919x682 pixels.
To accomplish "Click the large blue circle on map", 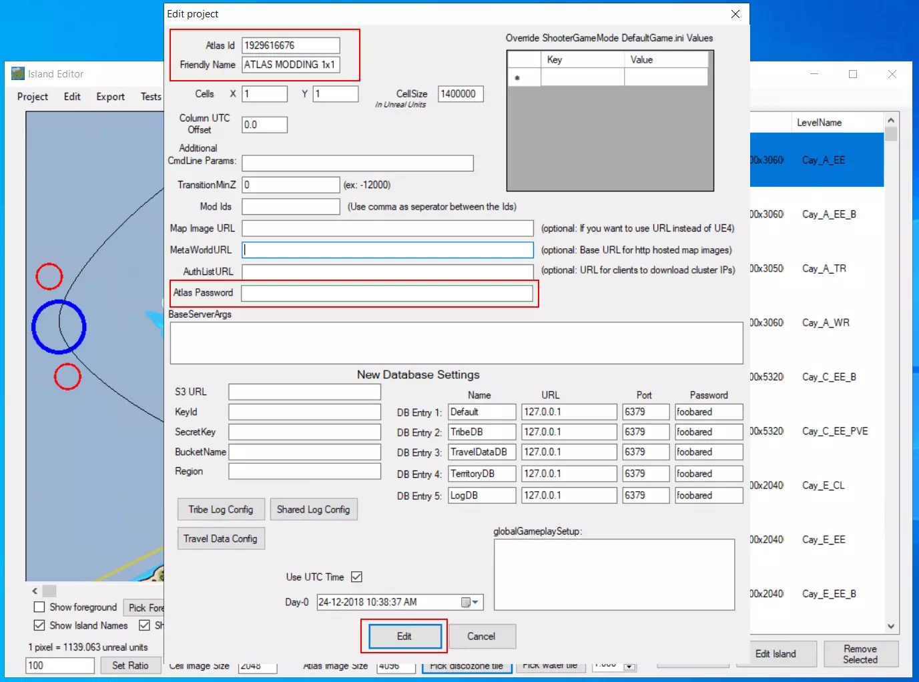I will [59, 327].
